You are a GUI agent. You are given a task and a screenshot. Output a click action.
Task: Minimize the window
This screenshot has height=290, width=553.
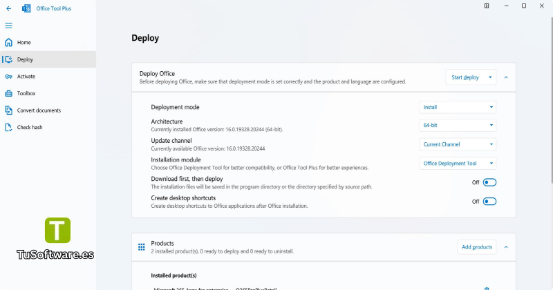point(507,6)
